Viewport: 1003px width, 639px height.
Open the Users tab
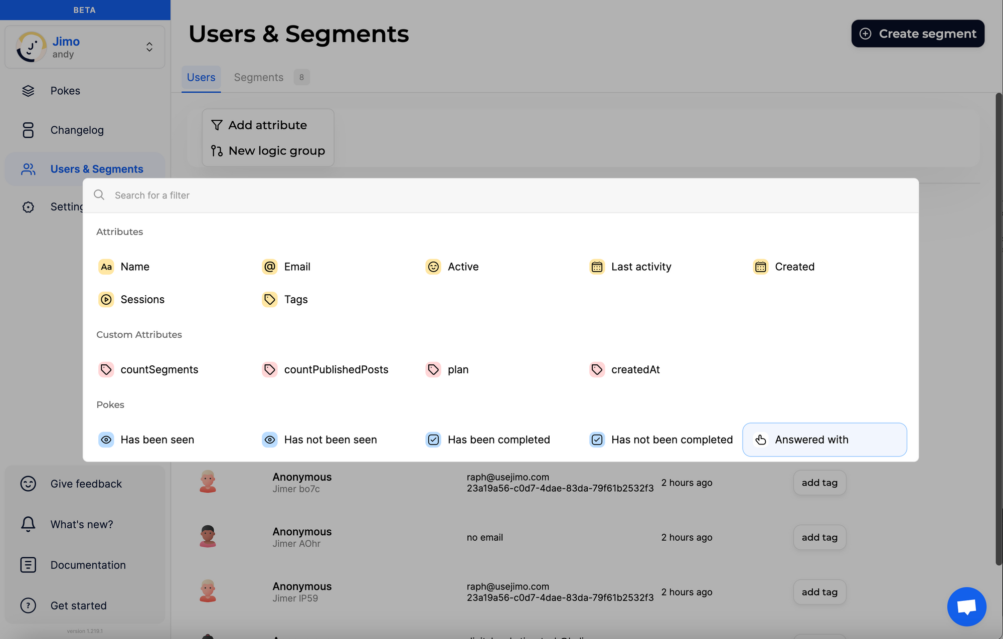[x=201, y=78]
